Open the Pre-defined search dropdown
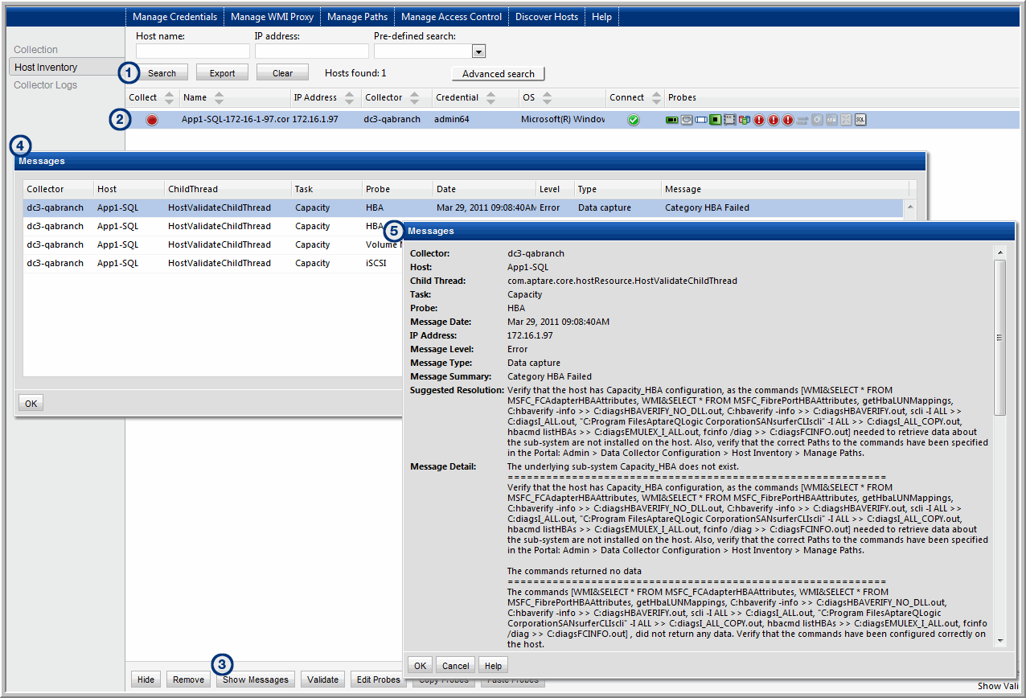Screen dimensions: 1026x698 [x=478, y=51]
